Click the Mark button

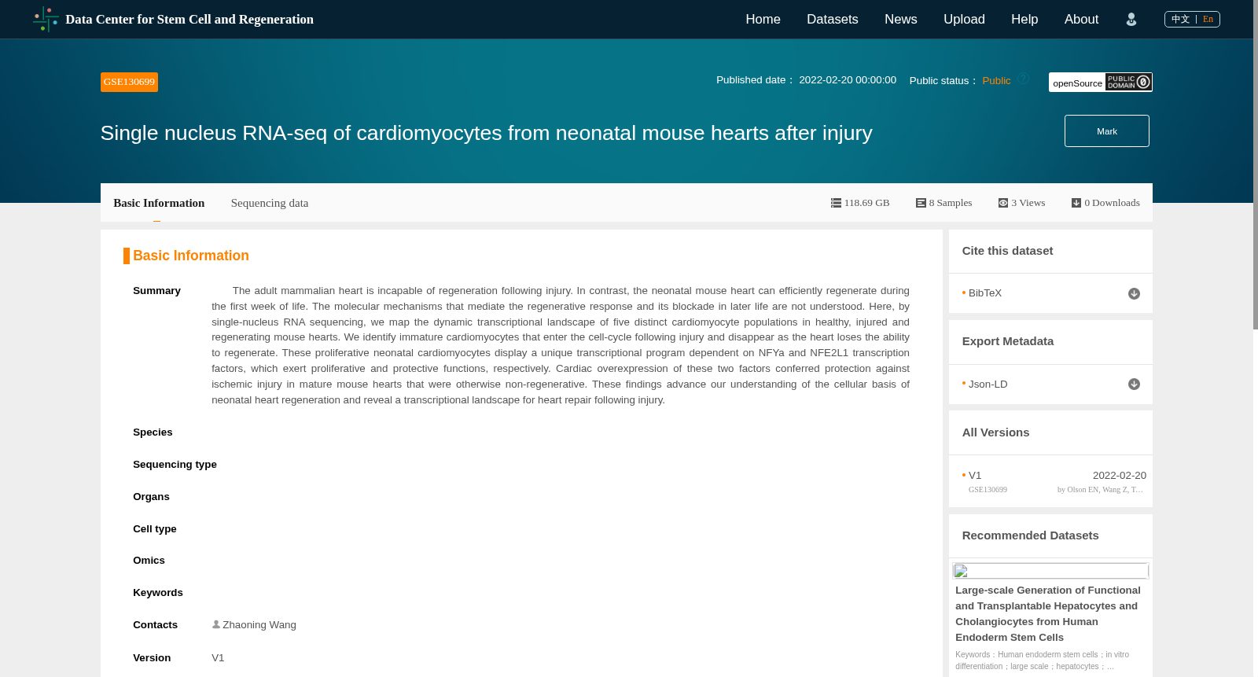coord(1107,131)
